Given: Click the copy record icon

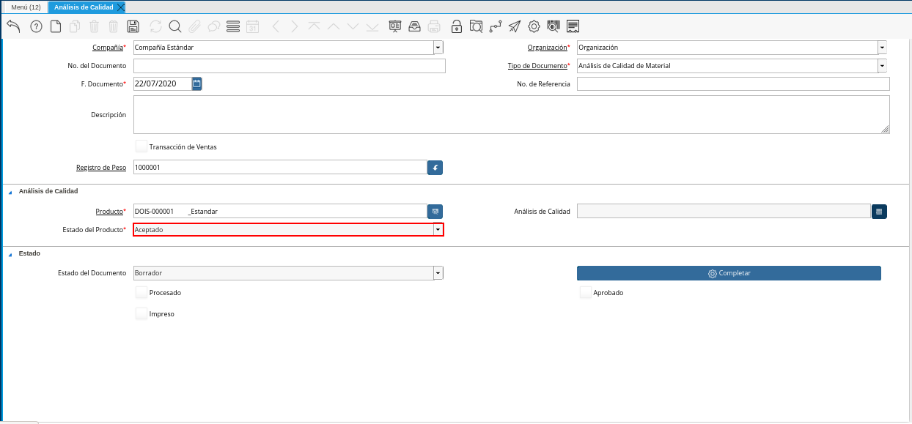Looking at the screenshot, I should (x=75, y=26).
